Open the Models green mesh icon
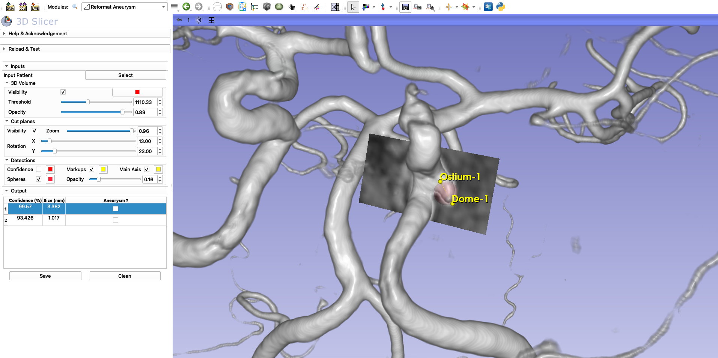This screenshot has height=358, width=718. [x=279, y=7]
